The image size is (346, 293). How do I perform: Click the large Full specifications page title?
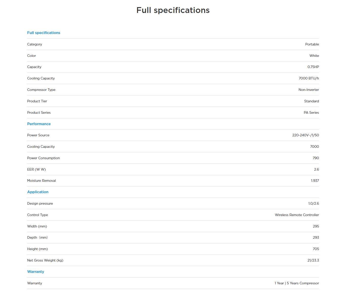tap(173, 10)
